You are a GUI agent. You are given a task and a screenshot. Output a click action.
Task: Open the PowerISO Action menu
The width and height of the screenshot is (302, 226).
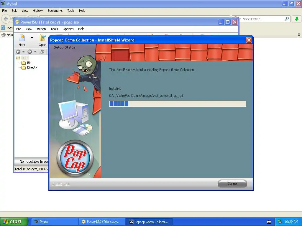pos(41,29)
